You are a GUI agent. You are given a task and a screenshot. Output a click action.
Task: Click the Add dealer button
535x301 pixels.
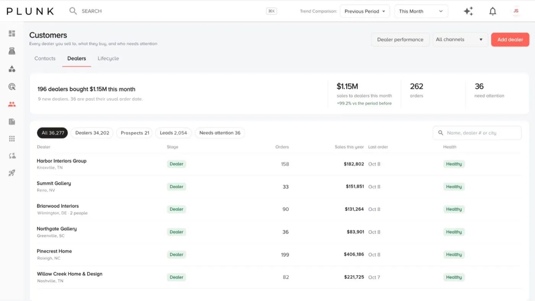(x=510, y=39)
